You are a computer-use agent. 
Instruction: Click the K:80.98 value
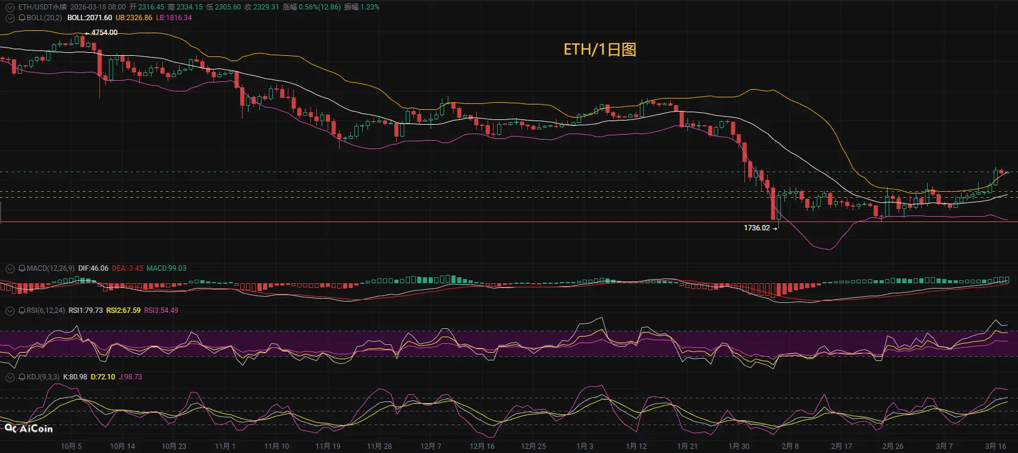[x=75, y=377]
